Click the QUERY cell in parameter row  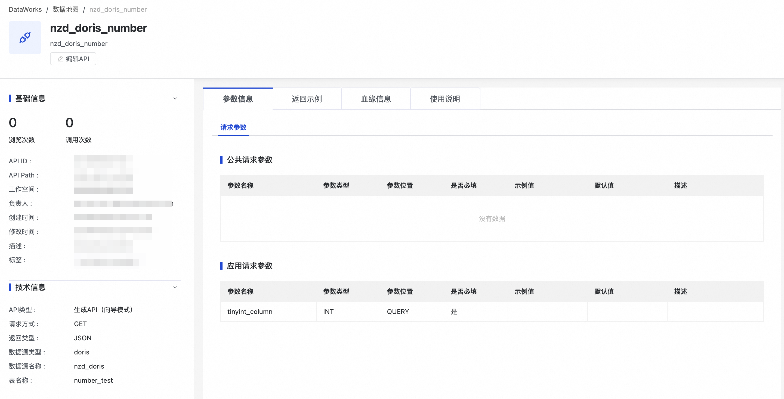tap(398, 311)
